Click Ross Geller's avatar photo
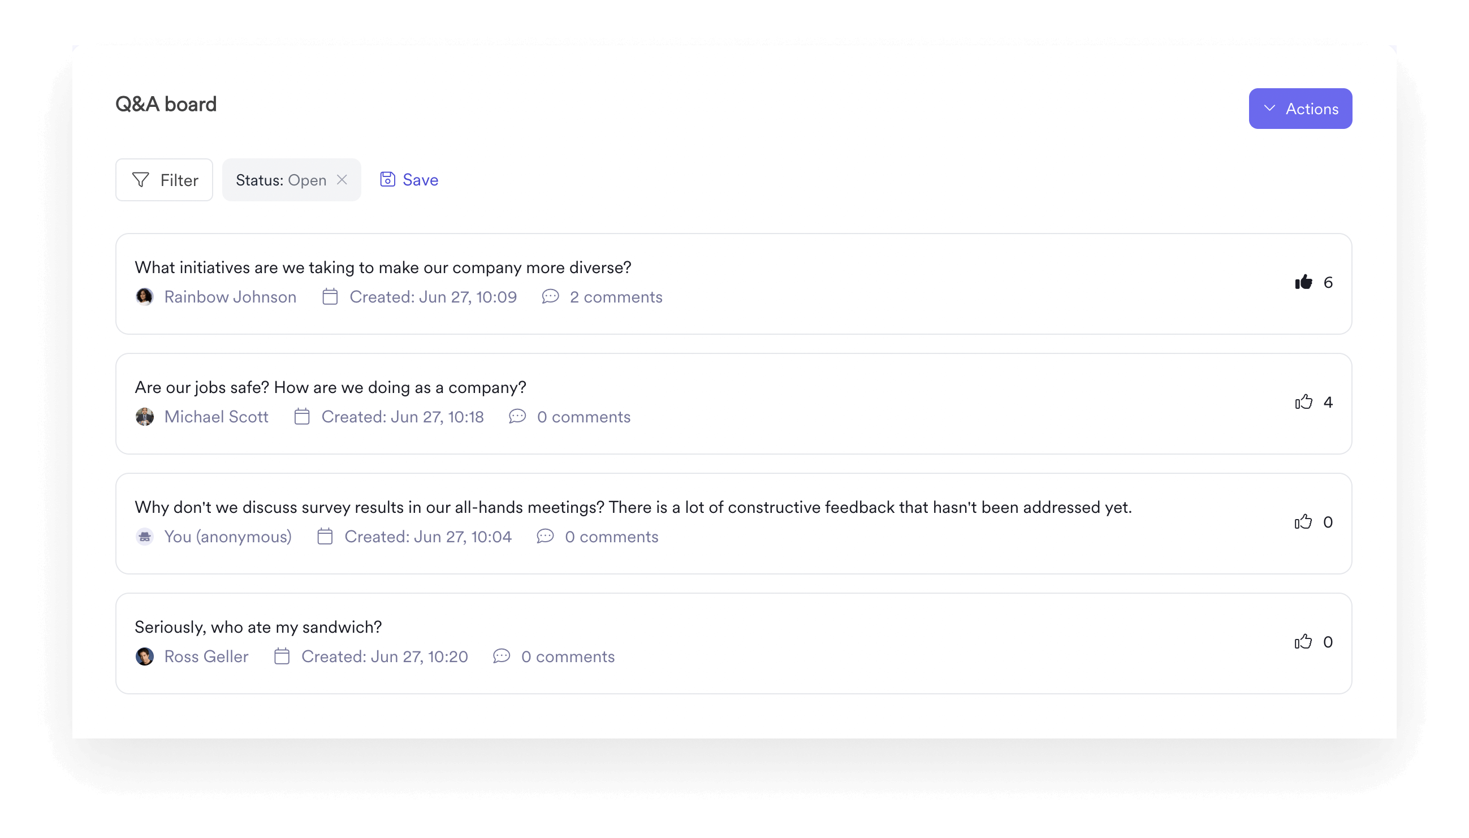The width and height of the screenshot is (1469, 838). (x=144, y=656)
